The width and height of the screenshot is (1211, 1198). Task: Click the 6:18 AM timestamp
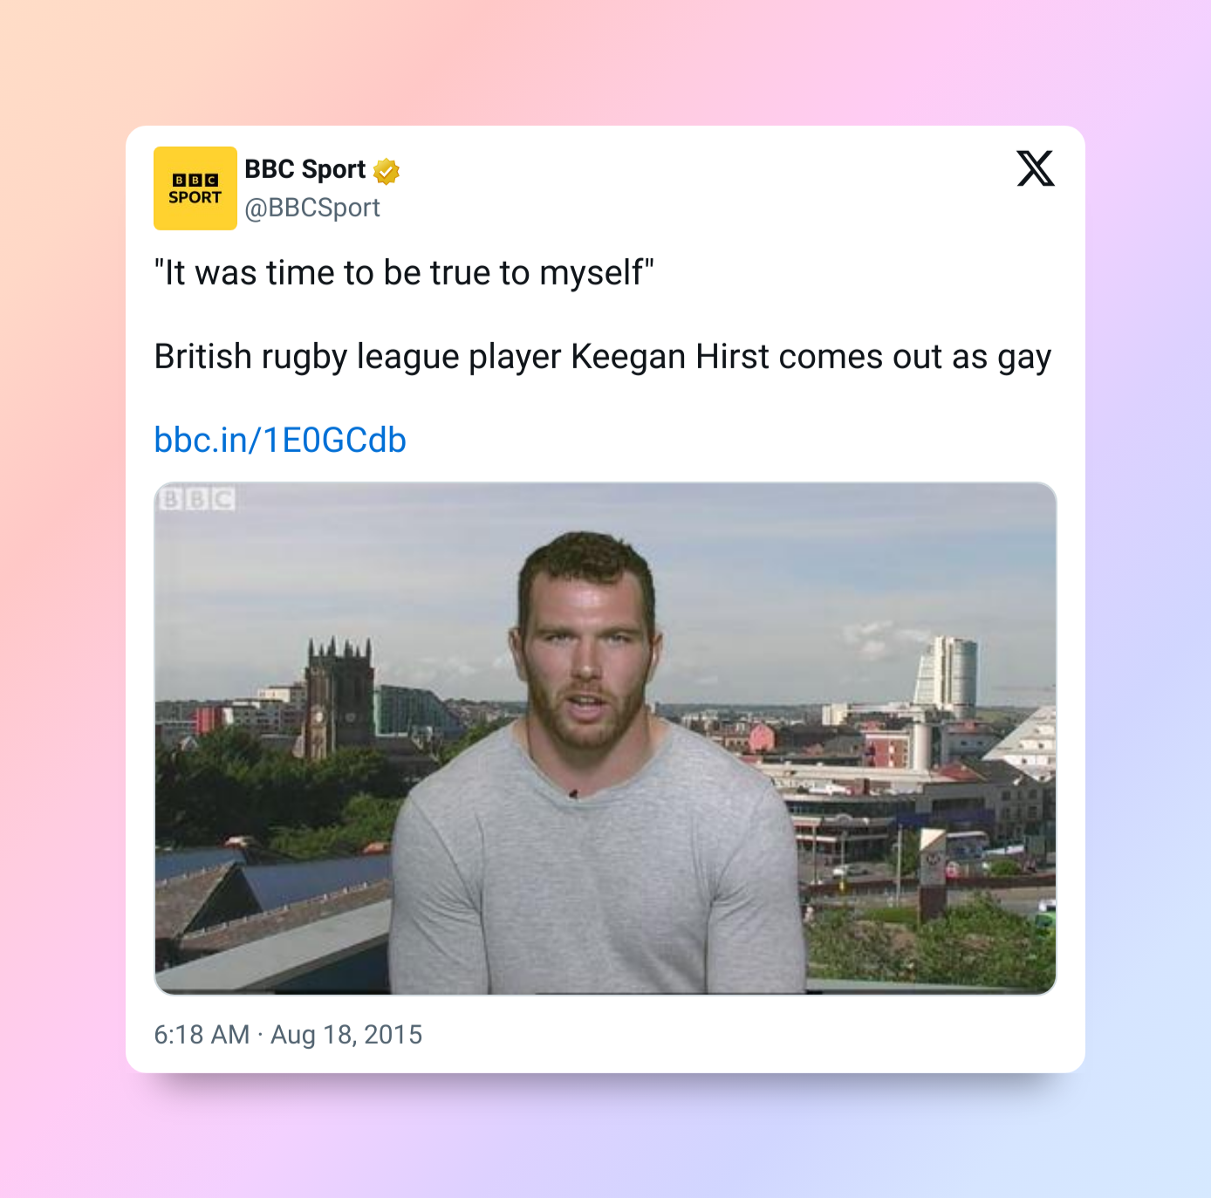(202, 1035)
